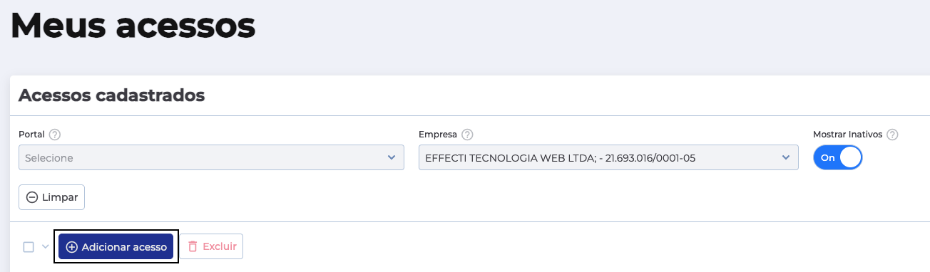Open the Portal Selecione dropdown
This screenshot has height=272, width=930.
(x=211, y=157)
